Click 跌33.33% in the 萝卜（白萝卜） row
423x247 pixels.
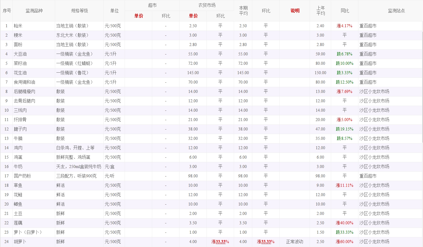click(344, 232)
